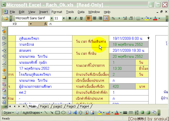Viewport: 169px width, 121px height.
Task: Open the Name Box dropdown
Action: point(30,24)
